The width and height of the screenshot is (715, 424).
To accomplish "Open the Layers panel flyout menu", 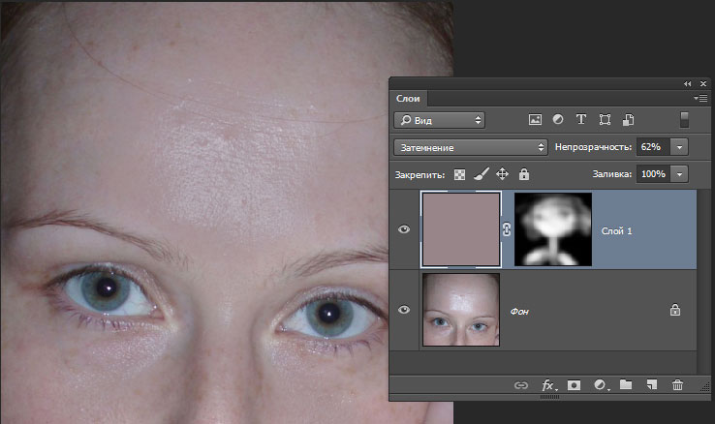I will coord(701,98).
